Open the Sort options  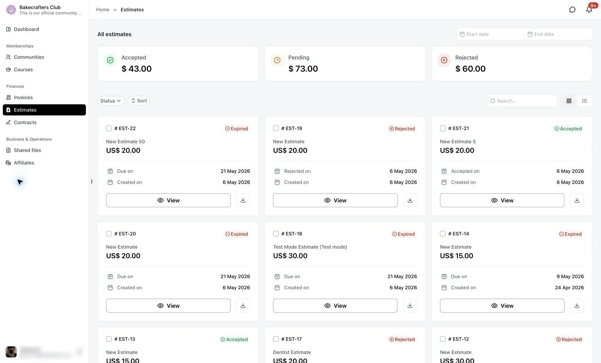pos(139,101)
